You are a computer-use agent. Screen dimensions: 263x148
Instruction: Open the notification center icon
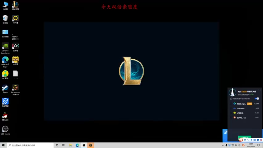[258, 145]
